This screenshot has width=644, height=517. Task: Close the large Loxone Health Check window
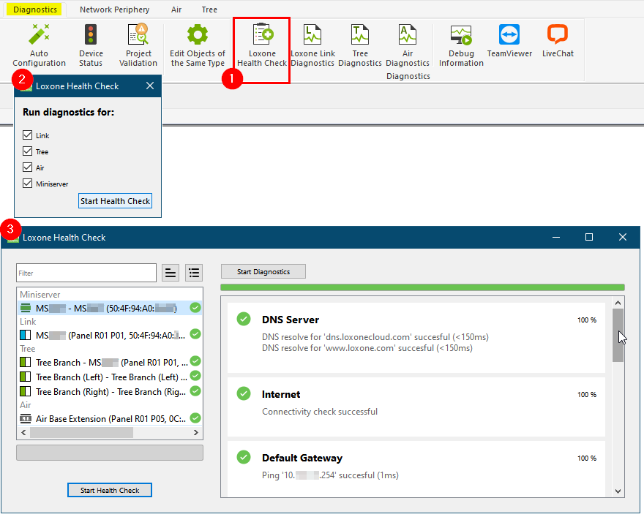(623, 237)
